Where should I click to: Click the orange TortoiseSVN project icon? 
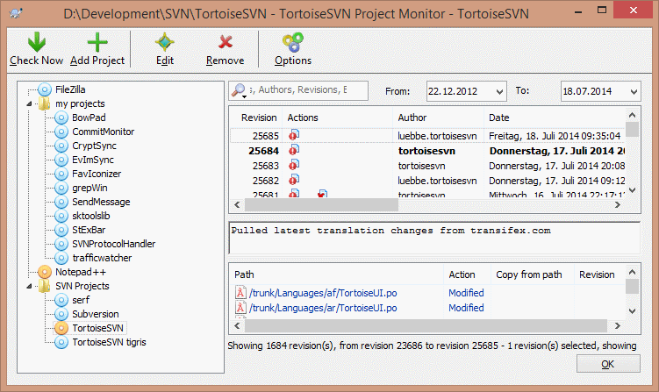point(61,328)
